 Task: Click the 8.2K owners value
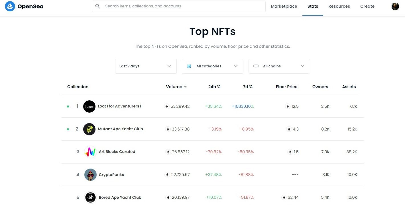(325, 129)
